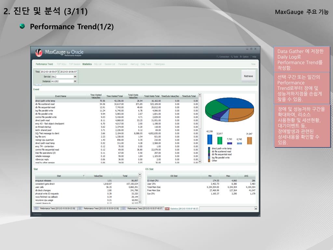Click the red close icon on Statistics bottom tab
This screenshot has width=333, height=250.
[x=167, y=209]
